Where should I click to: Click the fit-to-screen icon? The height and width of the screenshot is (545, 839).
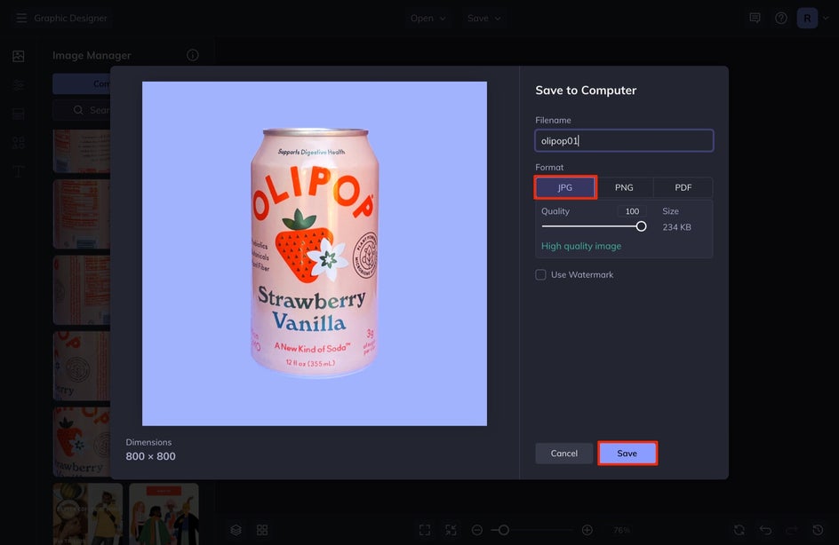pyautogui.click(x=425, y=530)
